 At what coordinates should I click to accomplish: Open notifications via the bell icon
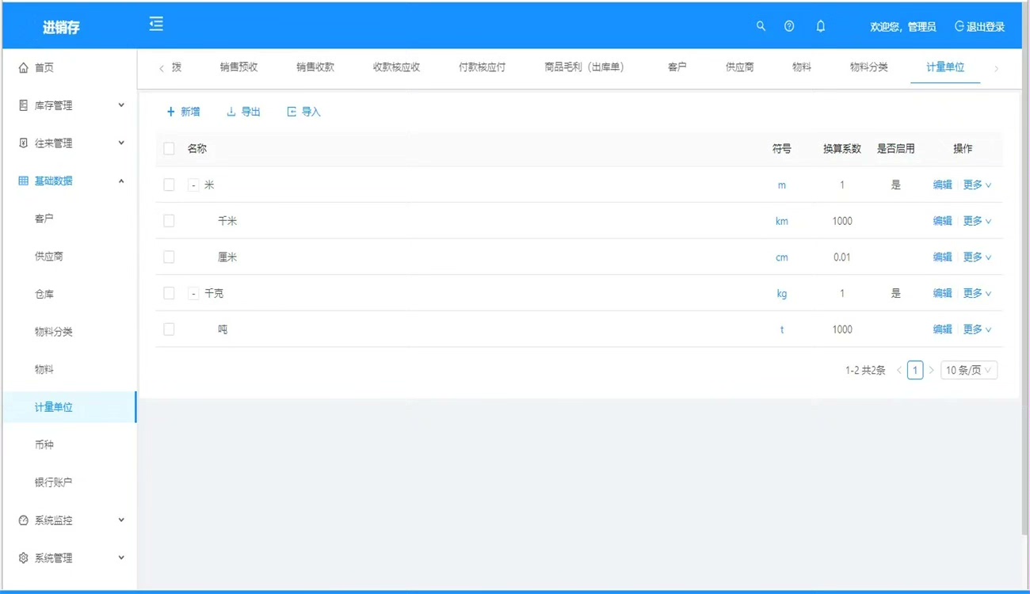click(x=821, y=26)
